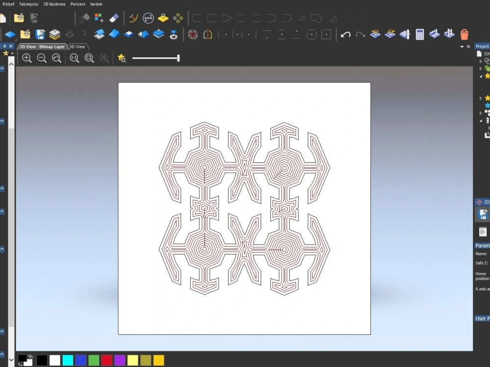Click the calculator icon
This screenshot has width=490, height=367.
420,34
